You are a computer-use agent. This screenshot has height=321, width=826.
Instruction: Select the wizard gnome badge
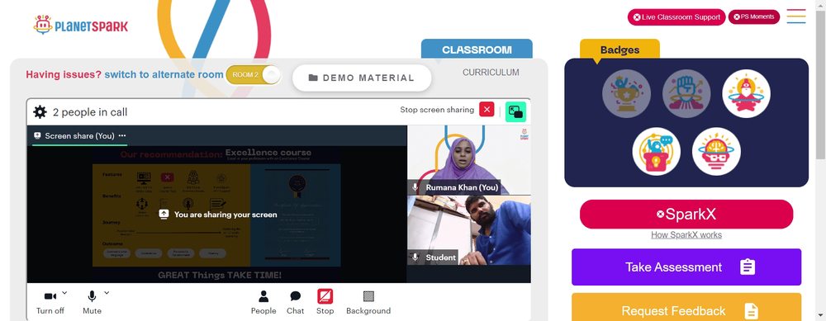[747, 94]
